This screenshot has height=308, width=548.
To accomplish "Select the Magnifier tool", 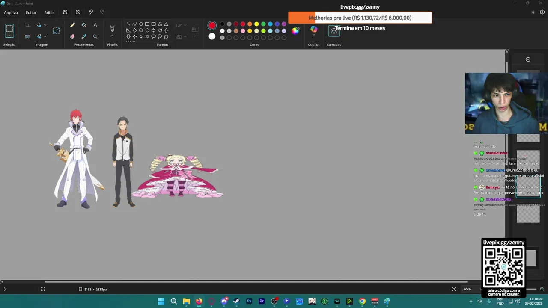I will 95,37.
